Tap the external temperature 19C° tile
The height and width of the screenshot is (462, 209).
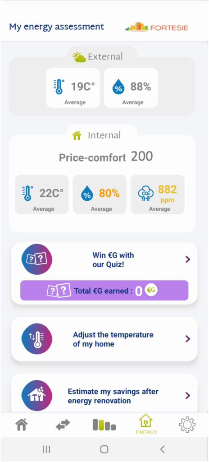(x=73, y=88)
